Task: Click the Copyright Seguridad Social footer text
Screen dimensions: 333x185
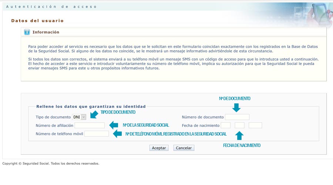Action: point(51,163)
